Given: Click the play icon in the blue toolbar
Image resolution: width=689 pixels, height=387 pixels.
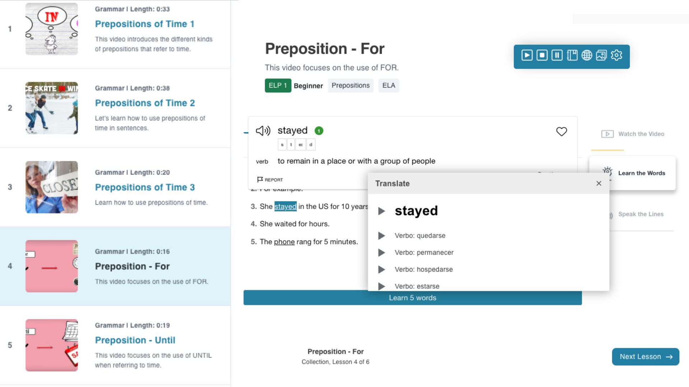Looking at the screenshot, I should [527, 55].
